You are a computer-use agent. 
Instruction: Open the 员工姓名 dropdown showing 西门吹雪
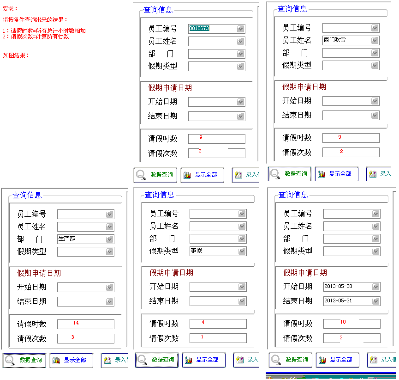tap(375, 40)
